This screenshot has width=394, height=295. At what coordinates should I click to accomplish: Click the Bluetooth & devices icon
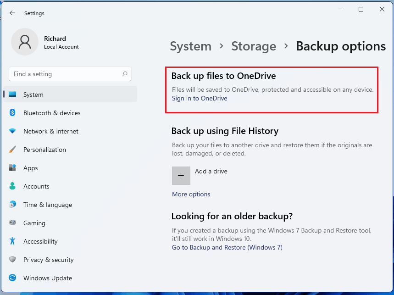tap(13, 113)
